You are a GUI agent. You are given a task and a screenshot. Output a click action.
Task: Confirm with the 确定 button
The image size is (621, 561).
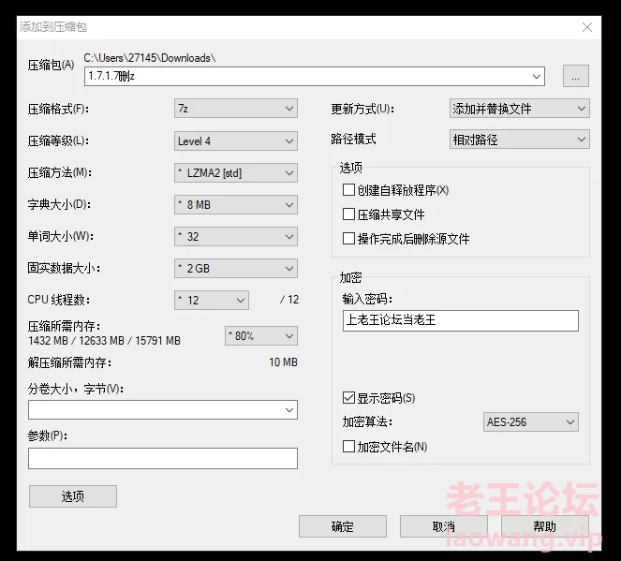point(343,526)
